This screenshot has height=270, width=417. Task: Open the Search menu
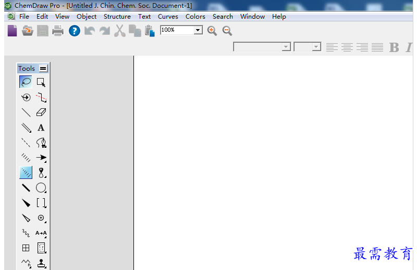click(223, 17)
